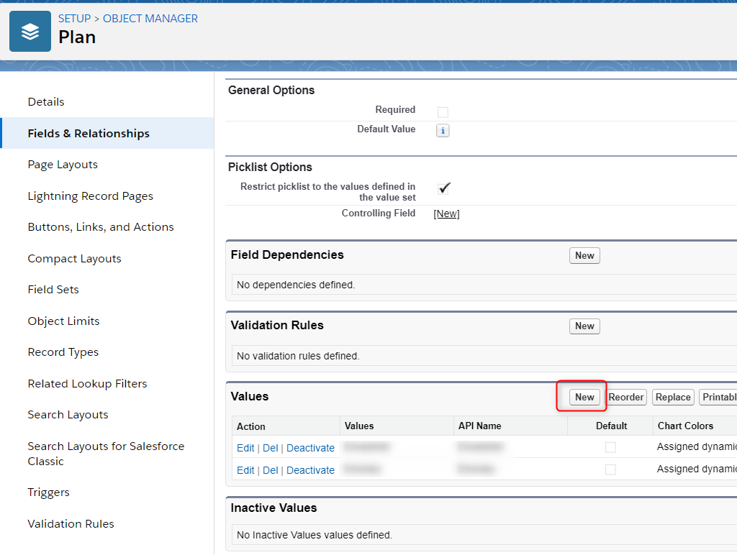Open Search Layouts section

pos(68,415)
